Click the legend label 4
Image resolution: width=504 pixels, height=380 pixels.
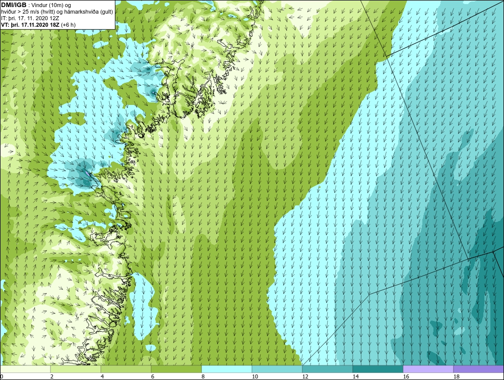102,376
